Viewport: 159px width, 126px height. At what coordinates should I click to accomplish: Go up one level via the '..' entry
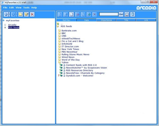click(61, 24)
